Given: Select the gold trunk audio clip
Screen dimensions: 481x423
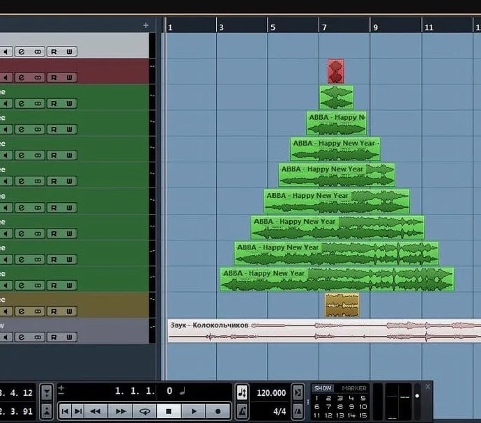Looking at the screenshot, I should [342, 305].
